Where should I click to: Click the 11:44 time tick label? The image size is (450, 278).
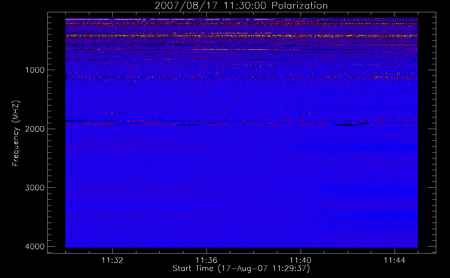[x=395, y=260]
